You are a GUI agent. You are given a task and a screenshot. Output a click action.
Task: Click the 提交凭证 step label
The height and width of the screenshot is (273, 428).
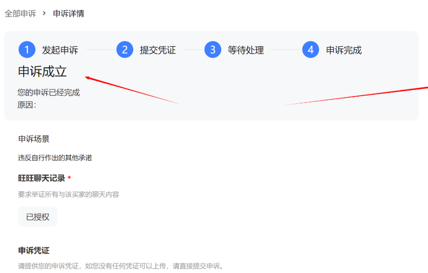point(158,50)
